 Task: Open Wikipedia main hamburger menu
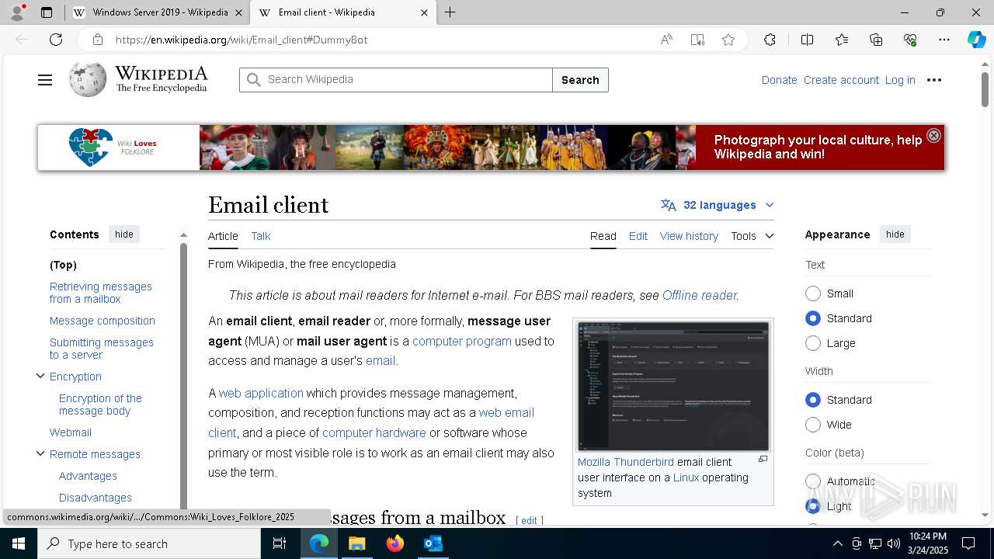[45, 80]
